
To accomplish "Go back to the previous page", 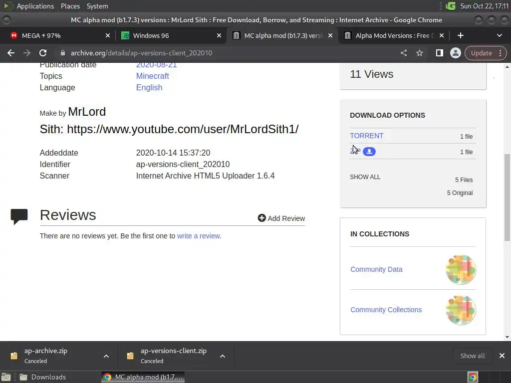I will 11,53.
